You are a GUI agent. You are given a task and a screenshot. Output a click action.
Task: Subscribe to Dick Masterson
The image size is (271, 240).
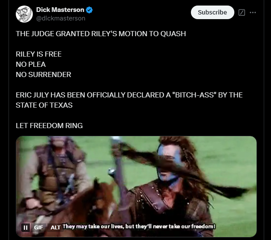click(x=212, y=12)
